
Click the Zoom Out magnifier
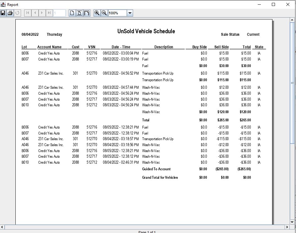[104, 13]
